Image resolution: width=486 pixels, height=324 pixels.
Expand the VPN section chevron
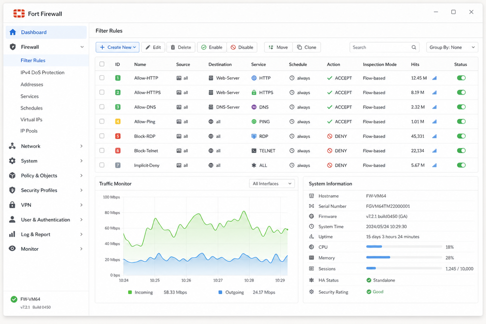point(81,205)
